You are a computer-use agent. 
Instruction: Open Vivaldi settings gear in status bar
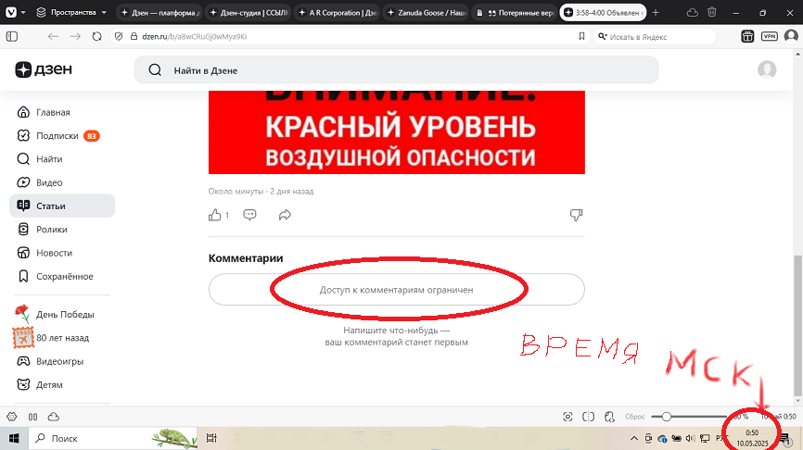tap(12, 417)
